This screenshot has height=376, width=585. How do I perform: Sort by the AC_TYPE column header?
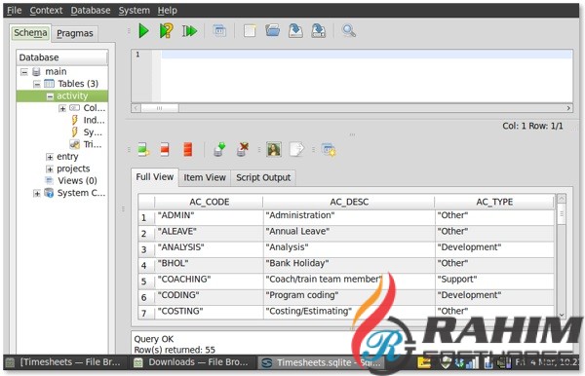click(x=494, y=202)
